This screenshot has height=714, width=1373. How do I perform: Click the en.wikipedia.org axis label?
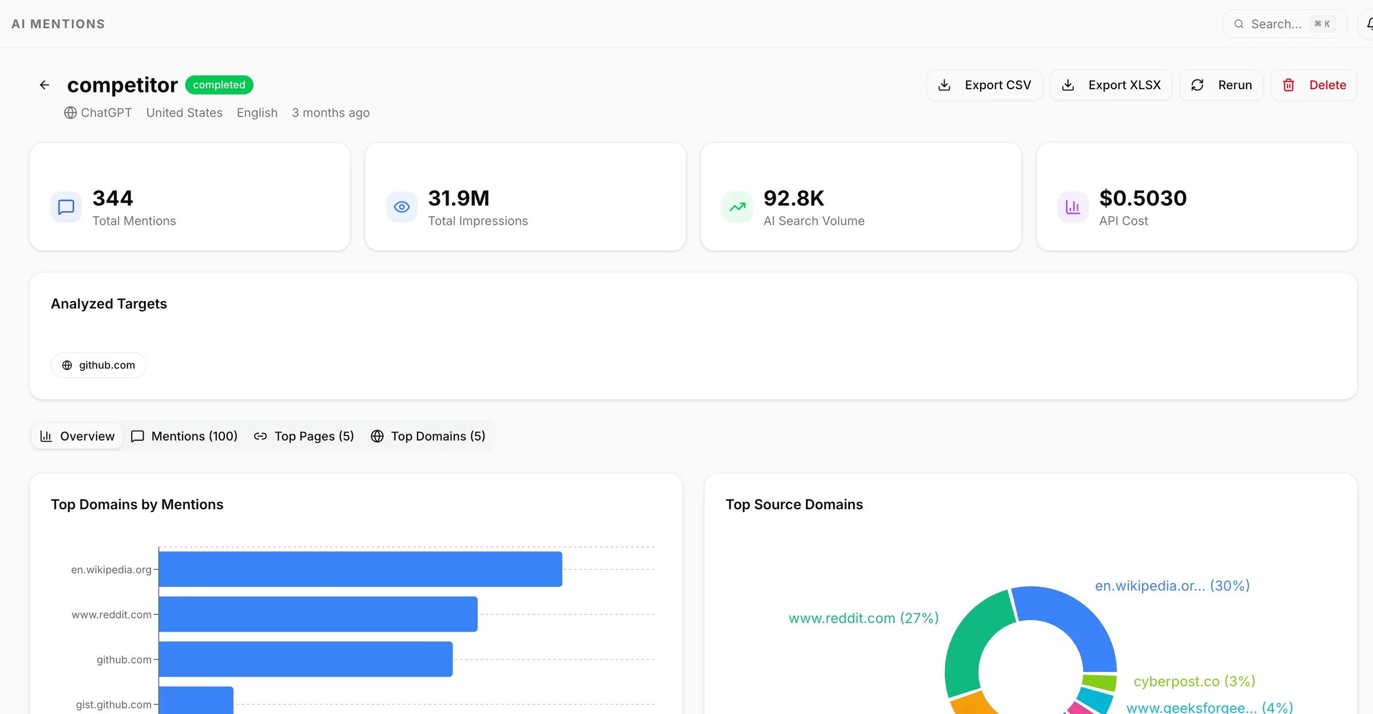(x=111, y=570)
